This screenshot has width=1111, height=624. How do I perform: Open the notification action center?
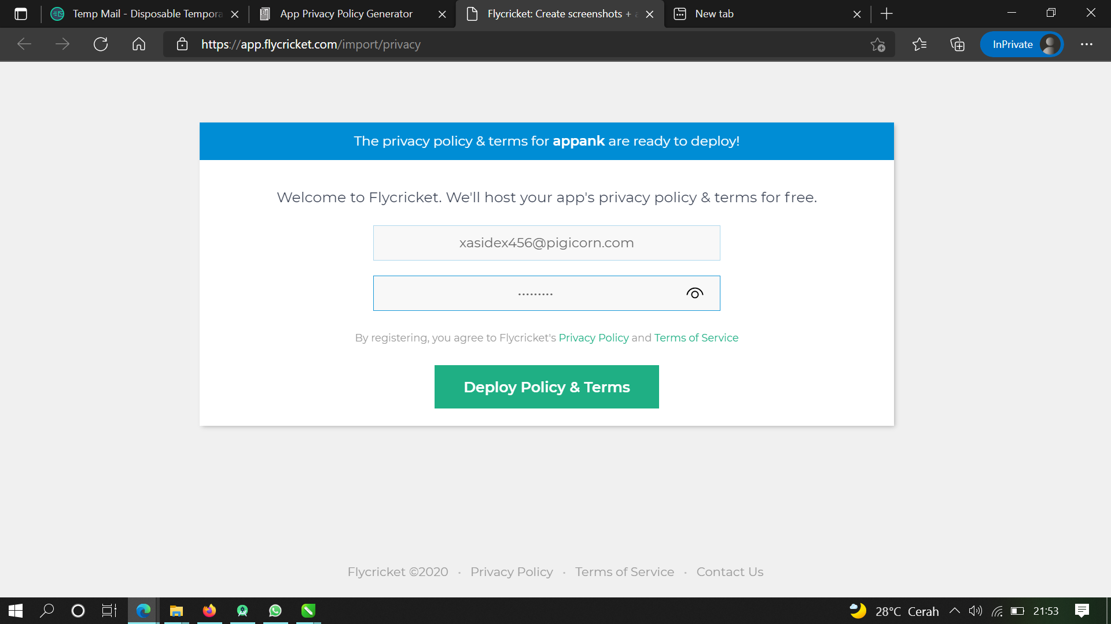(1082, 611)
